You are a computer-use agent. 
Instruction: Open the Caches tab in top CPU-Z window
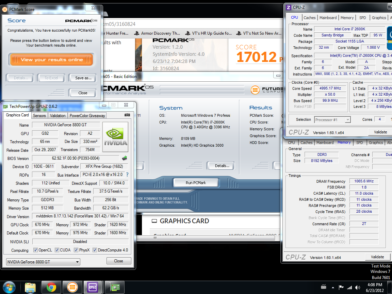click(x=310, y=18)
